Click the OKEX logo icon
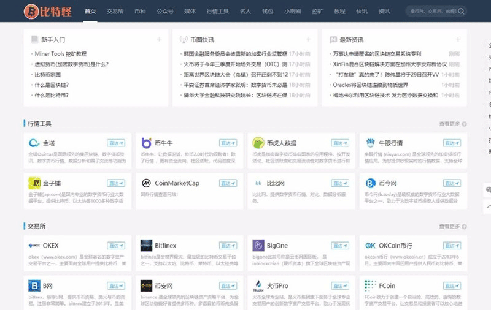Screen dimensions: 491x310 (34, 246)
